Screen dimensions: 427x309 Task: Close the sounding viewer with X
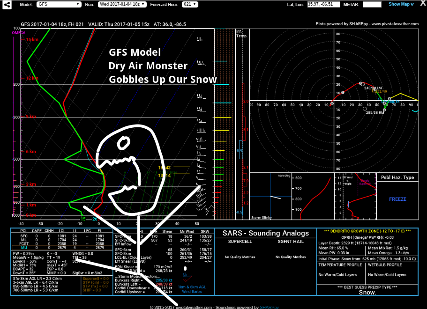[x=423, y=4]
